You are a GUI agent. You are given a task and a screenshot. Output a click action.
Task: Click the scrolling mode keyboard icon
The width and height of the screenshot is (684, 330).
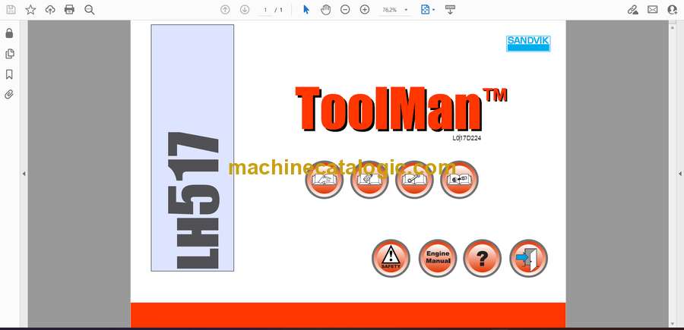pyautogui.click(x=450, y=10)
